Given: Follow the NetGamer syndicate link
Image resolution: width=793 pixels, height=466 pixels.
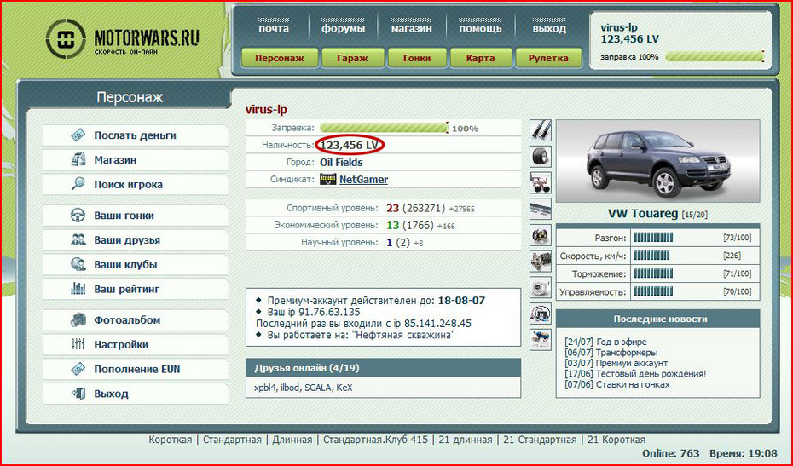Looking at the screenshot, I should point(363,180).
